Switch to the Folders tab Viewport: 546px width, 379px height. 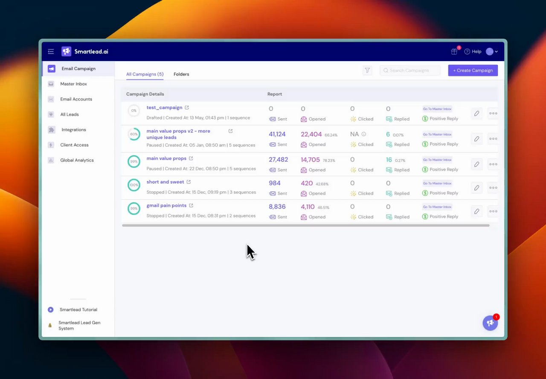coord(181,74)
